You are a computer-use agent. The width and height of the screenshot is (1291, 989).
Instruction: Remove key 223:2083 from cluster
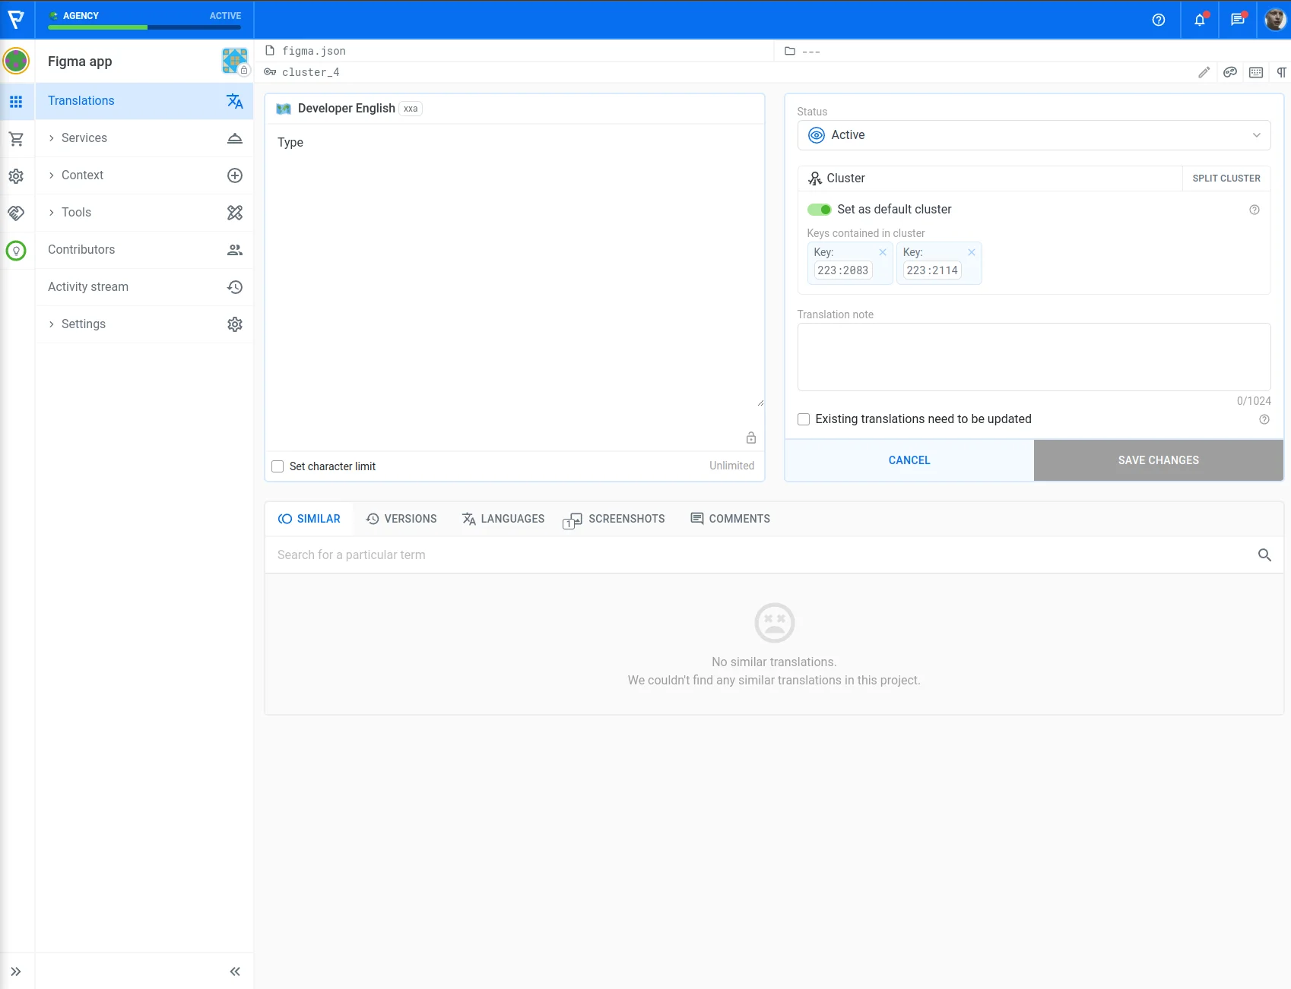882,252
